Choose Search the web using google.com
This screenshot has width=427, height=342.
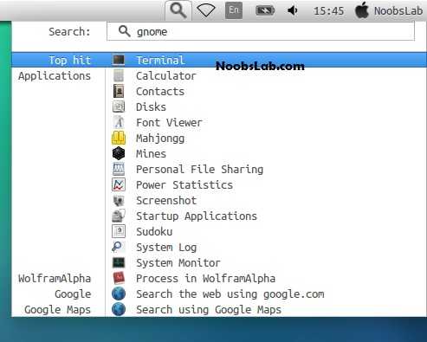(x=230, y=294)
